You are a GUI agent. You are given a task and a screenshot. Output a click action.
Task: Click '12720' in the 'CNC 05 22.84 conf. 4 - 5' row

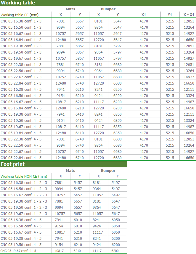(99, 158)
